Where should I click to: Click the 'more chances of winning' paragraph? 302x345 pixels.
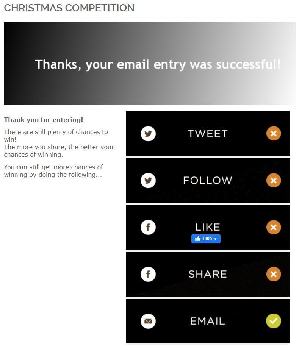53,171
